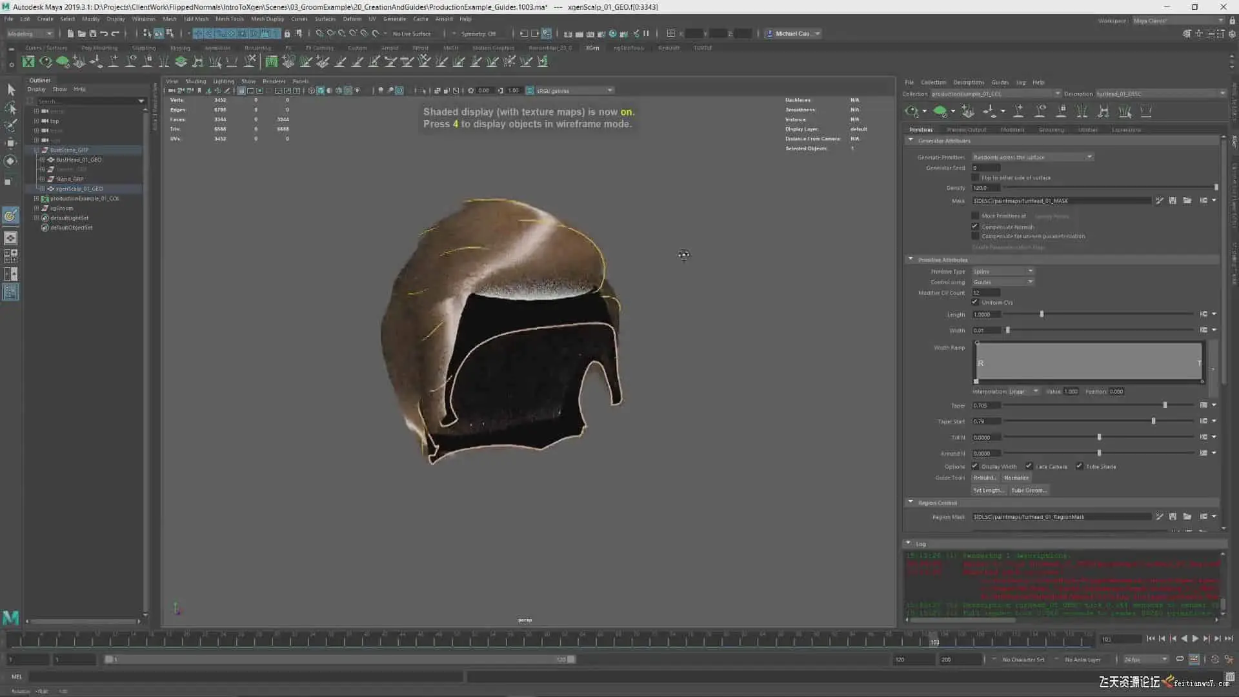
Task: Select the arrow Select tool in toolbox
Action: [x=11, y=90]
